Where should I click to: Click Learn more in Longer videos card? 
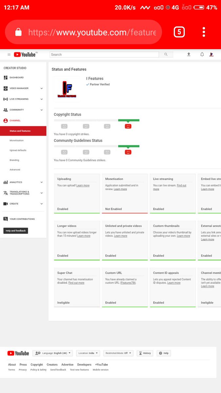click(x=84, y=236)
